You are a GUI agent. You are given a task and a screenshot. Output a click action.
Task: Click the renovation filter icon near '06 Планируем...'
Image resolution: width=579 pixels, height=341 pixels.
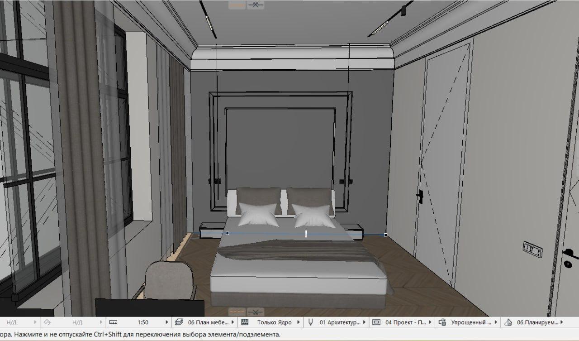click(x=508, y=322)
